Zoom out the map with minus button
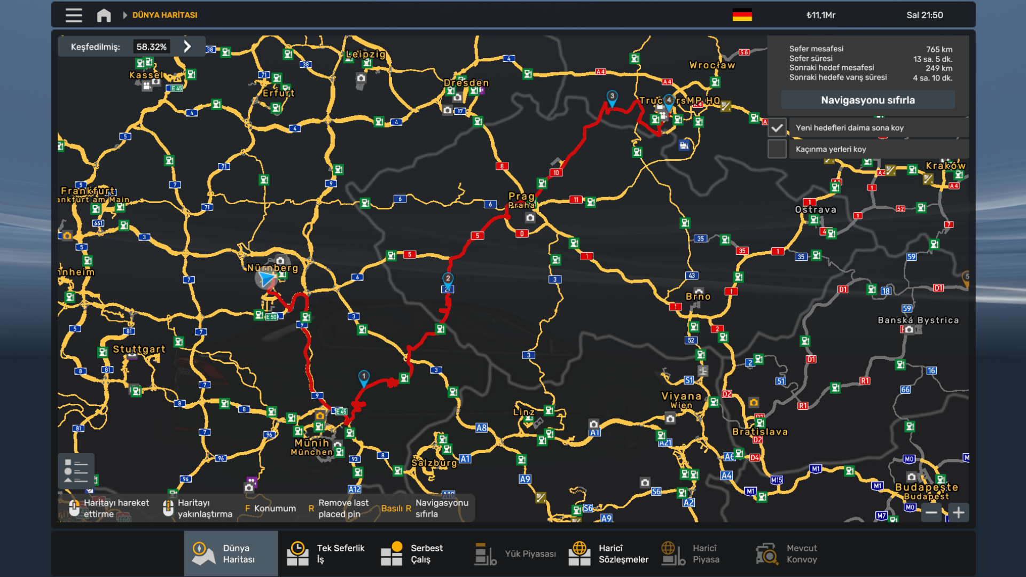The image size is (1026, 577). click(x=931, y=513)
